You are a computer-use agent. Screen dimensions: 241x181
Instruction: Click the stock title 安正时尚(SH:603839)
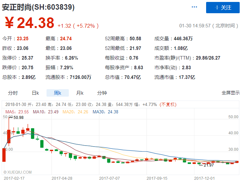38,7
